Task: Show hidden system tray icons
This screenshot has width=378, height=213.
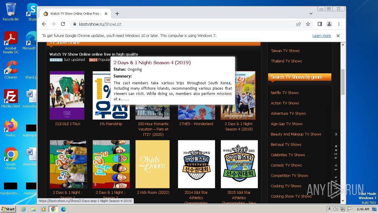Action: tap(329, 209)
